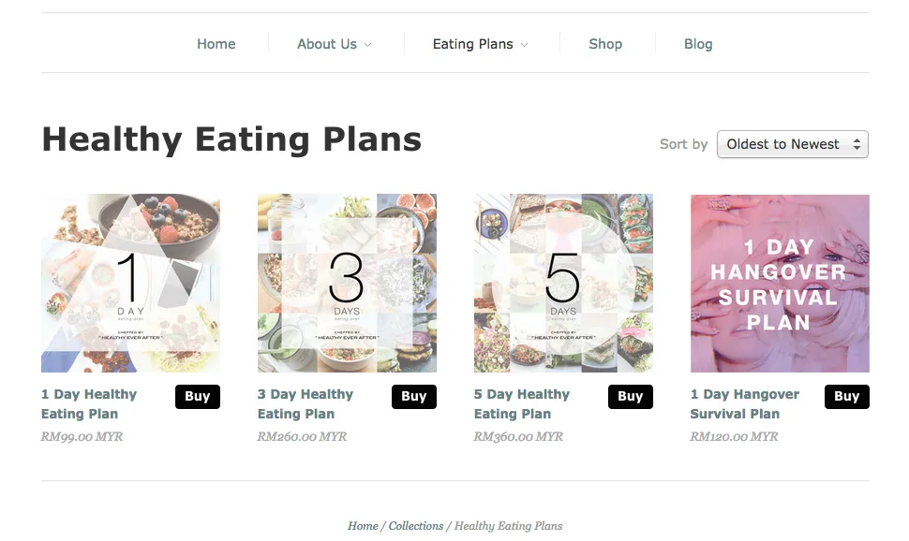Select the 5 Days eating plan image
909x541 pixels.
pos(563,283)
